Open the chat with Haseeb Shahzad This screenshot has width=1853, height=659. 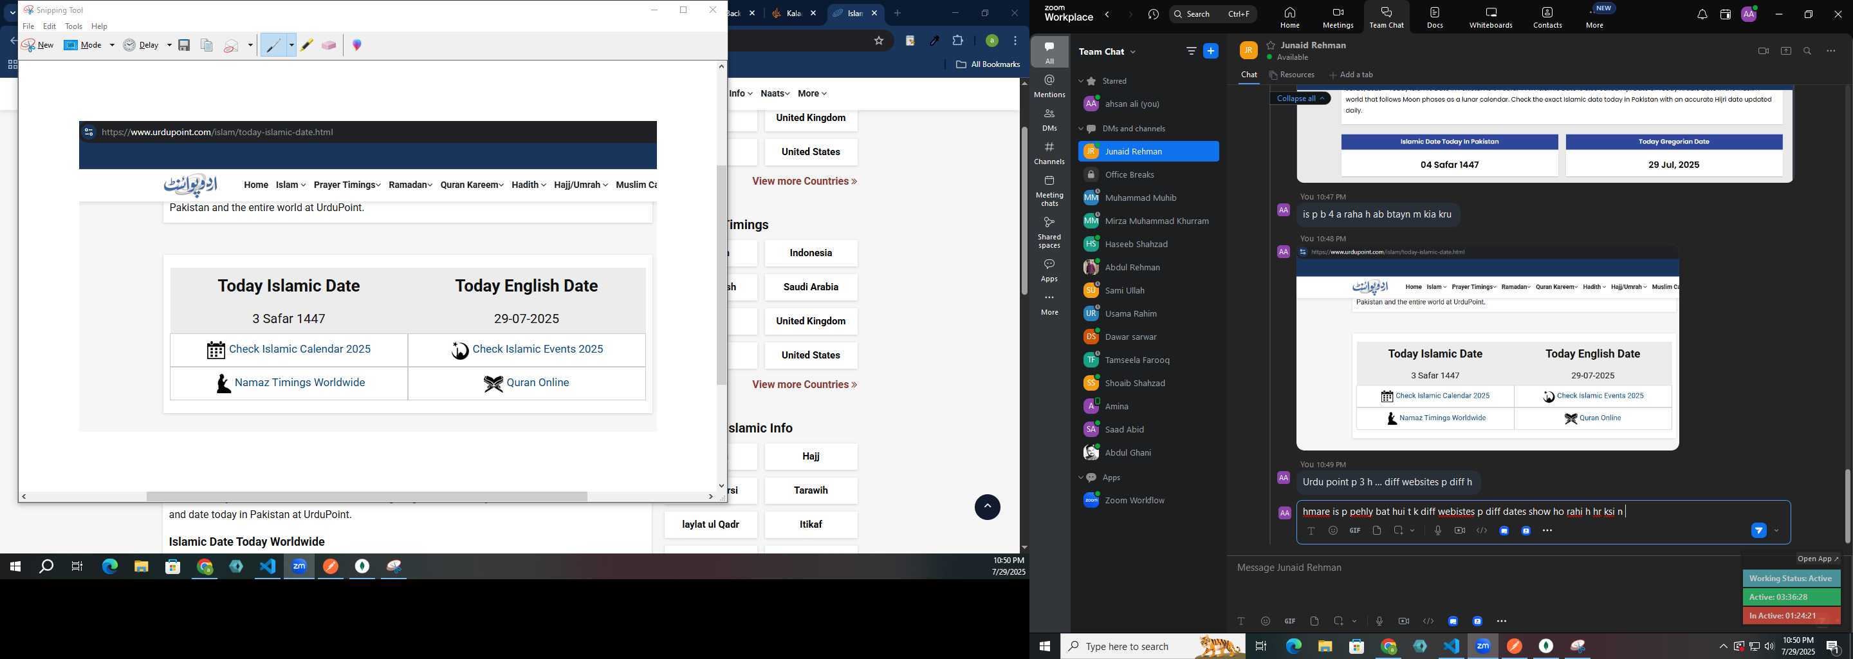click(1148, 245)
